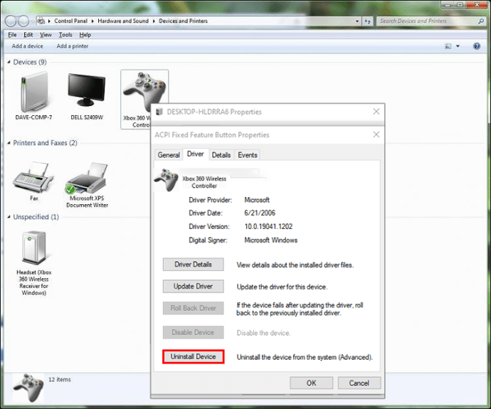Open the address bar history dropdown
Image resolution: width=491 pixels, height=409 pixels.
tap(357, 21)
